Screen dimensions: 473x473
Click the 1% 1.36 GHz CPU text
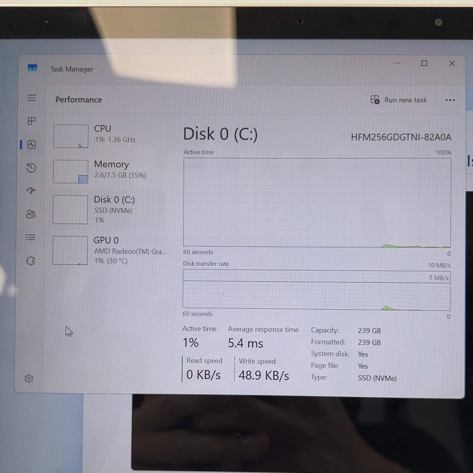[115, 140]
